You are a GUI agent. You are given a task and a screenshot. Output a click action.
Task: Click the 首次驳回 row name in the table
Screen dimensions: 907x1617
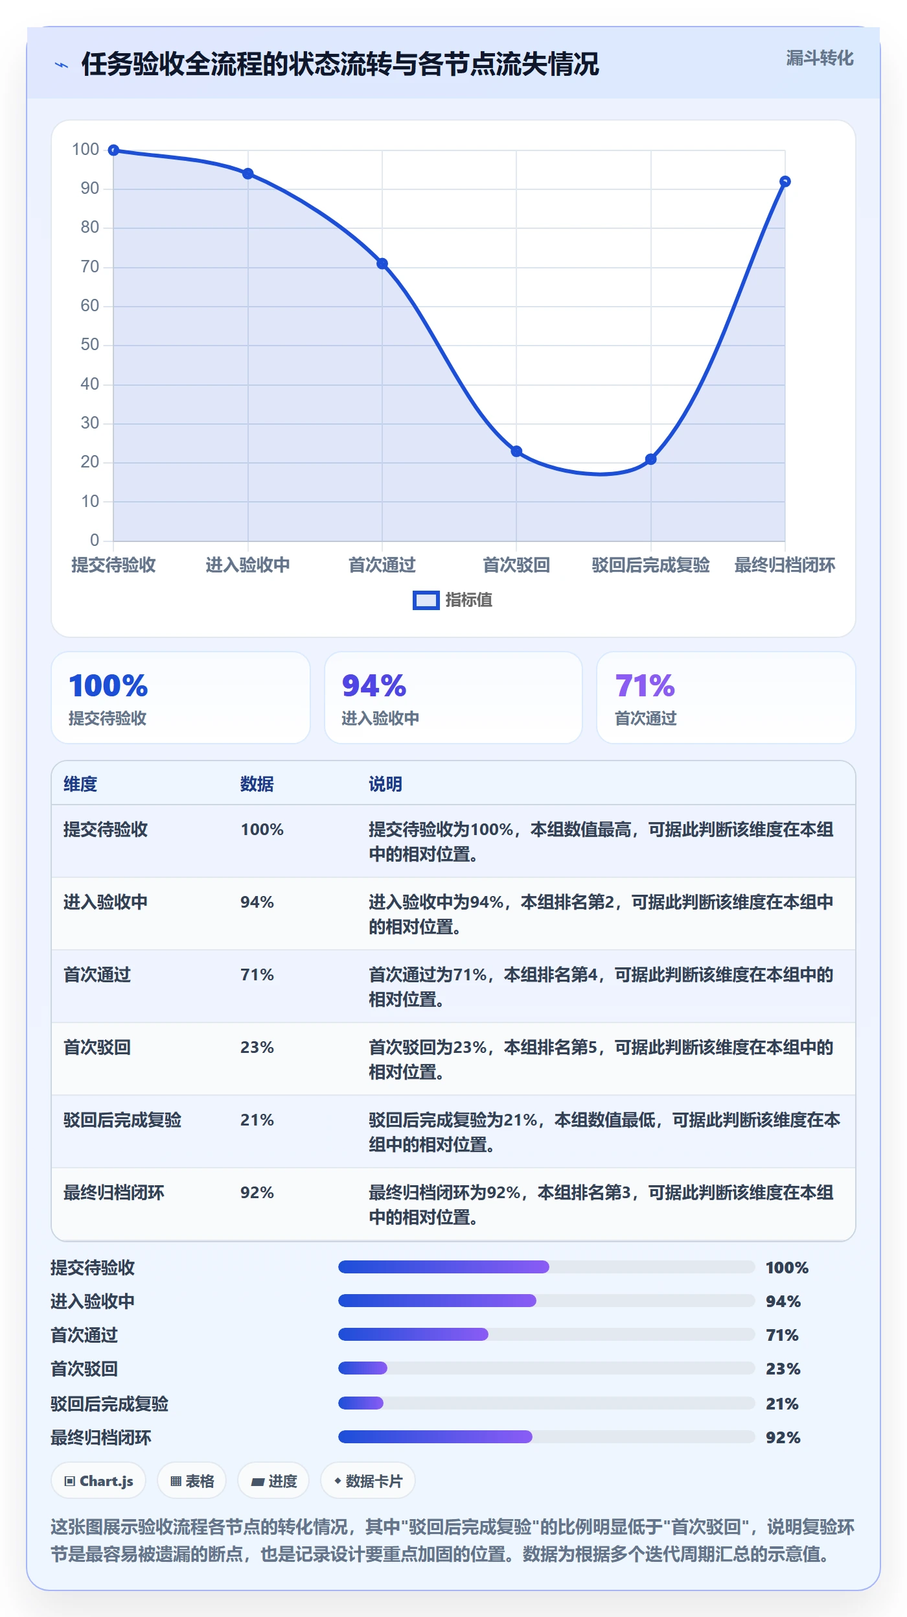pos(97,1047)
